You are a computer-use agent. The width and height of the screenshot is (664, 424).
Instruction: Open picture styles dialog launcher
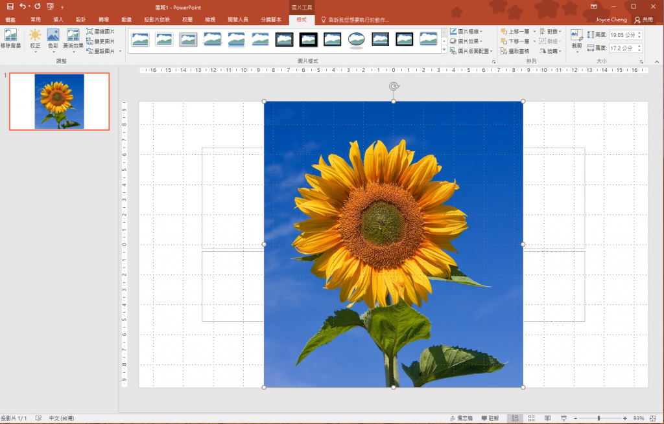(x=493, y=61)
